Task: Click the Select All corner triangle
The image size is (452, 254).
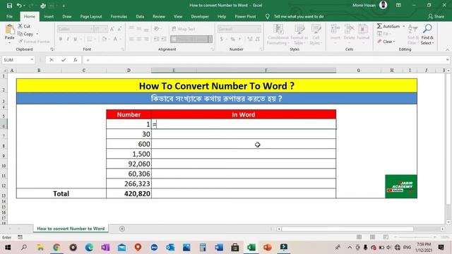Action: pyautogui.click(x=4, y=71)
